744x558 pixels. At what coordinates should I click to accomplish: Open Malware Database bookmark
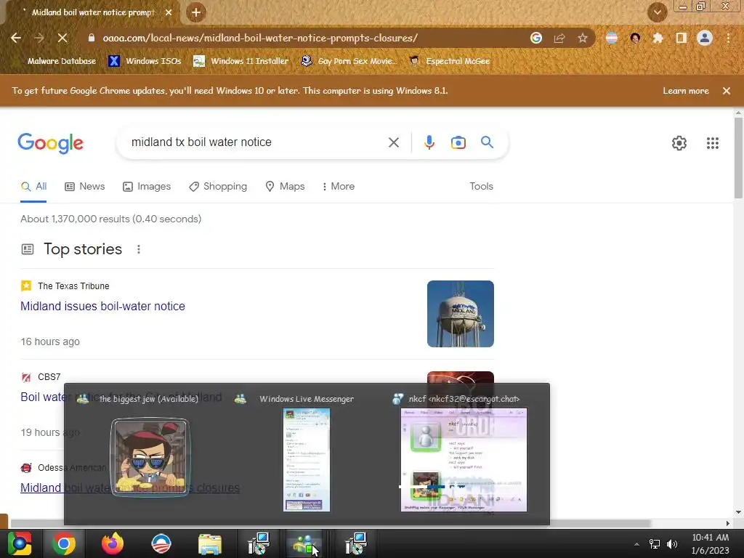click(x=62, y=61)
